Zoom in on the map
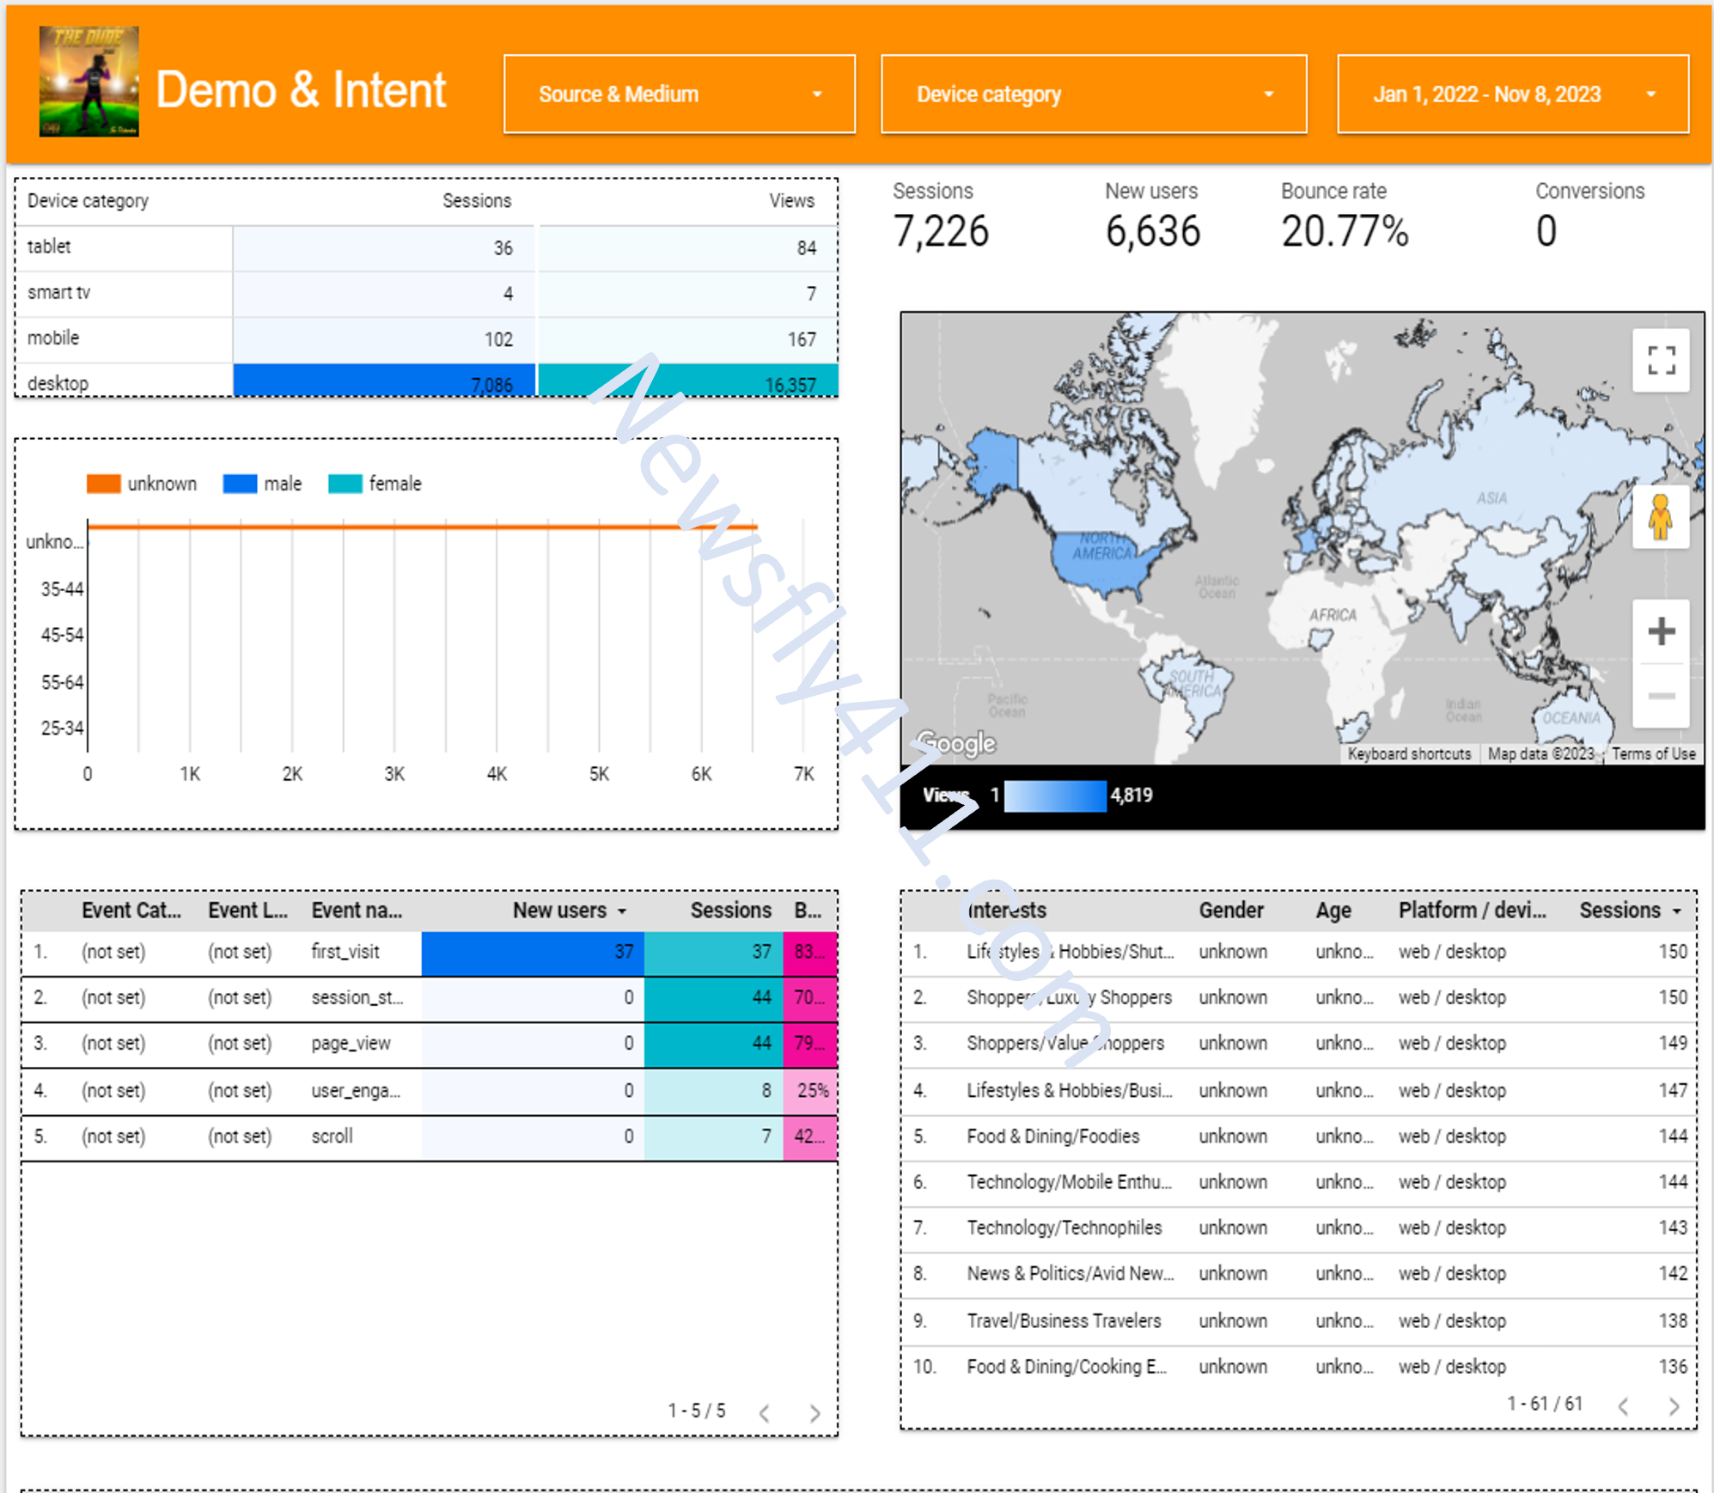 click(x=1660, y=631)
